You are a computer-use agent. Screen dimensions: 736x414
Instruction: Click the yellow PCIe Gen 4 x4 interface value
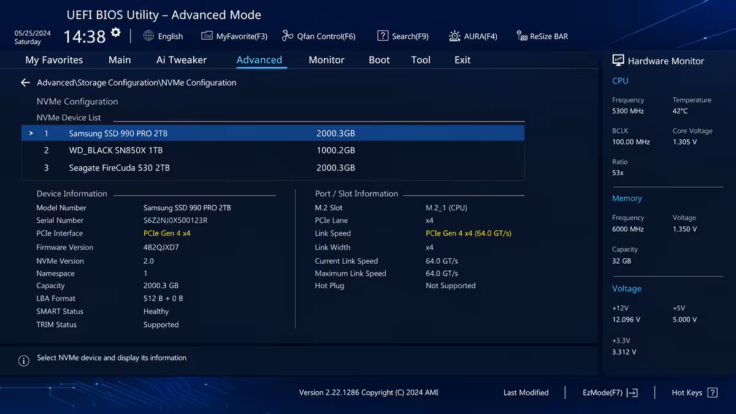tap(167, 233)
